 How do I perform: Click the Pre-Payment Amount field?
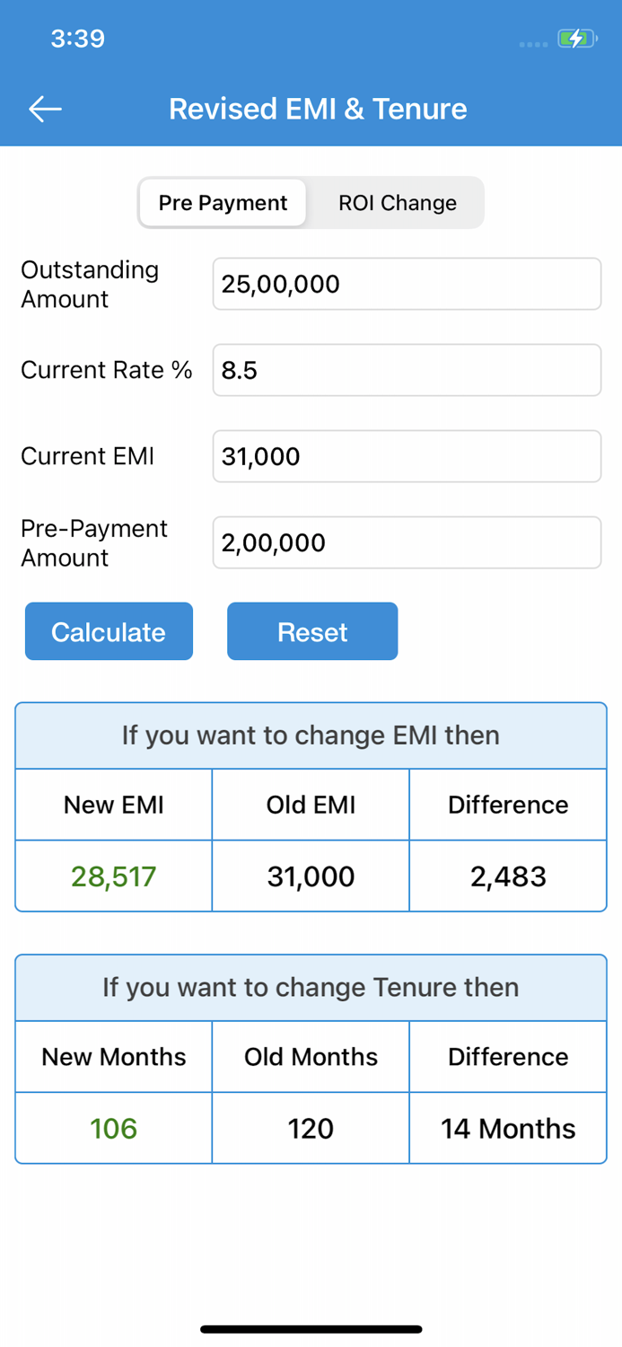(406, 542)
